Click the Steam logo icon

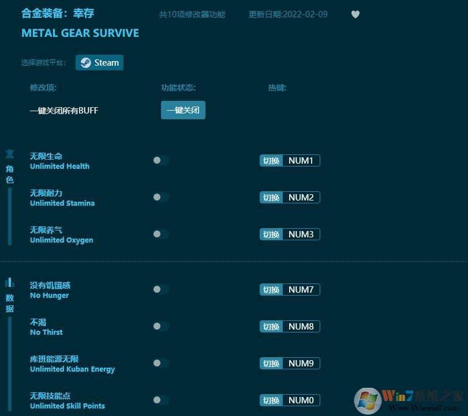coord(85,63)
